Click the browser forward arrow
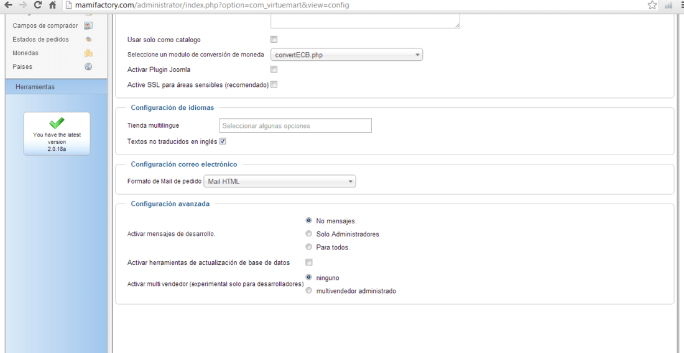 [23, 5]
